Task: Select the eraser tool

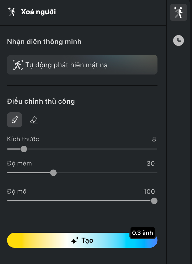Action: pos(34,120)
